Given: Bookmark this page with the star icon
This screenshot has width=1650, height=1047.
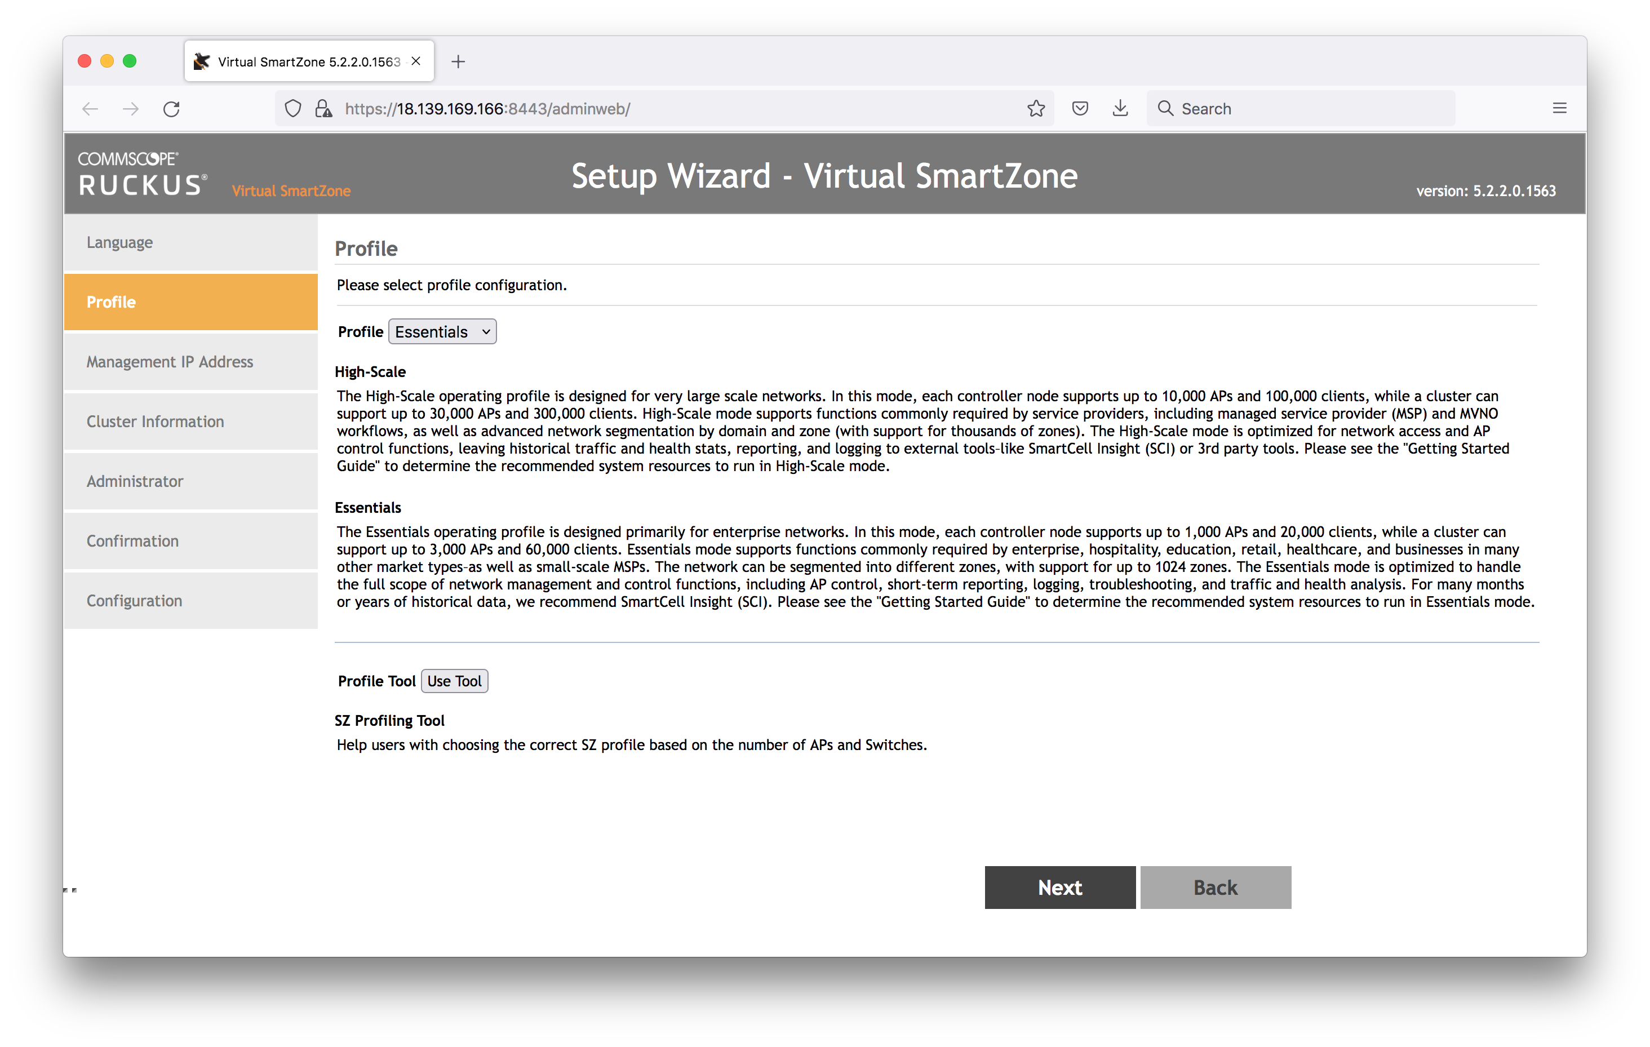Looking at the screenshot, I should click(1036, 108).
